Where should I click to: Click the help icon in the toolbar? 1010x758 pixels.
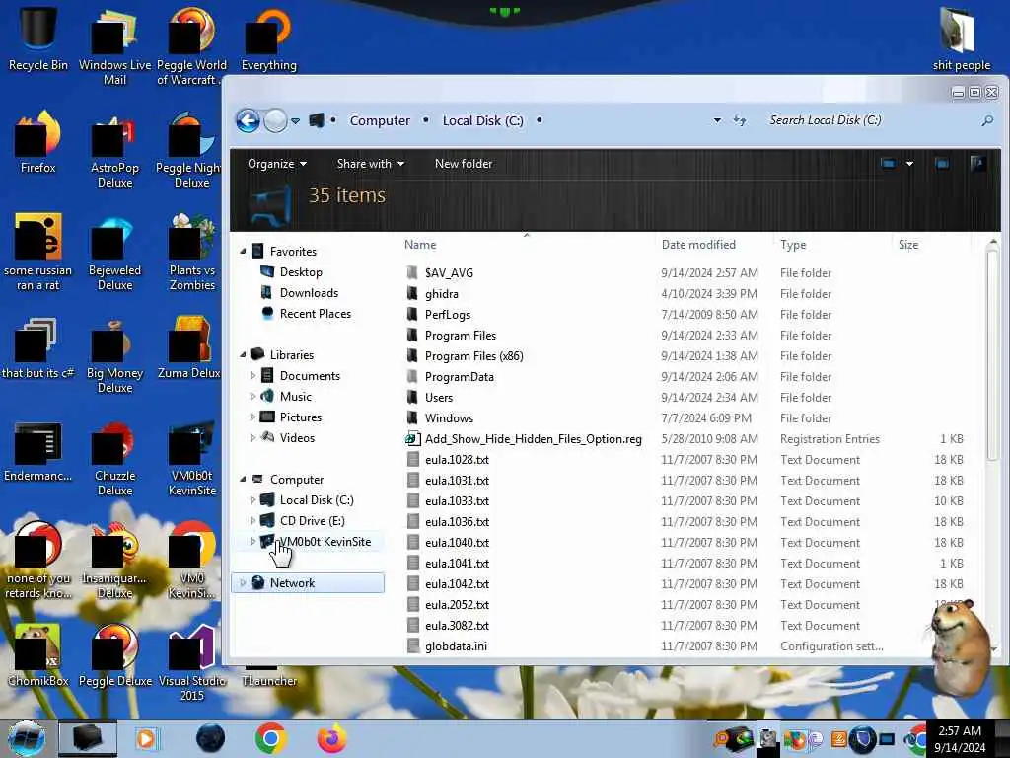pyautogui.click(x=977, y=164)
